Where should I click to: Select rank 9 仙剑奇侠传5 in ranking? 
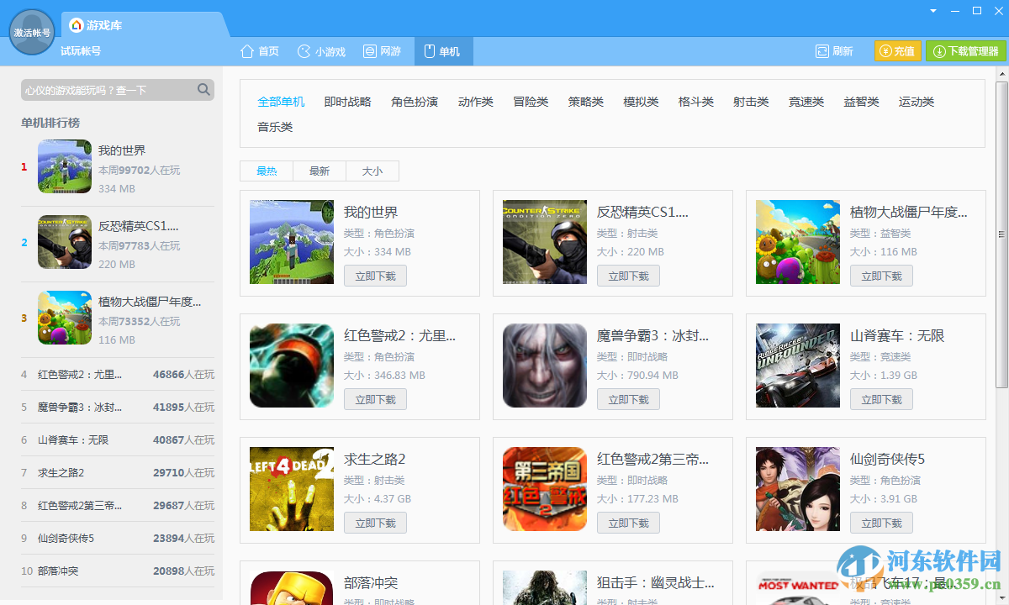click(118, 538)
